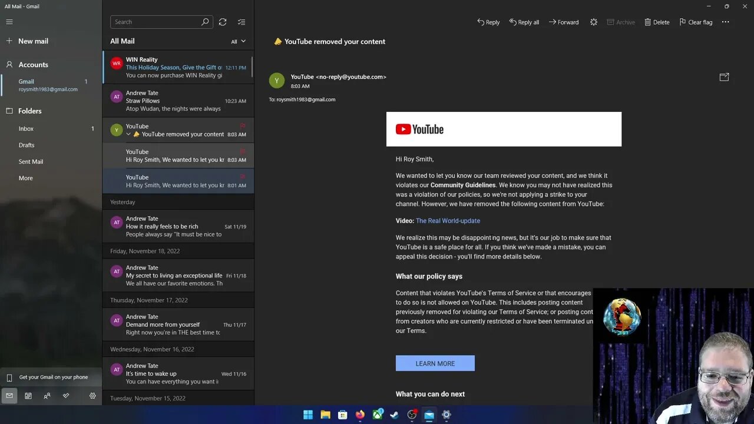This screenshot has width=754, height=424.
Task: Go to the Inbox folder
Action: [x=51, y=128]
